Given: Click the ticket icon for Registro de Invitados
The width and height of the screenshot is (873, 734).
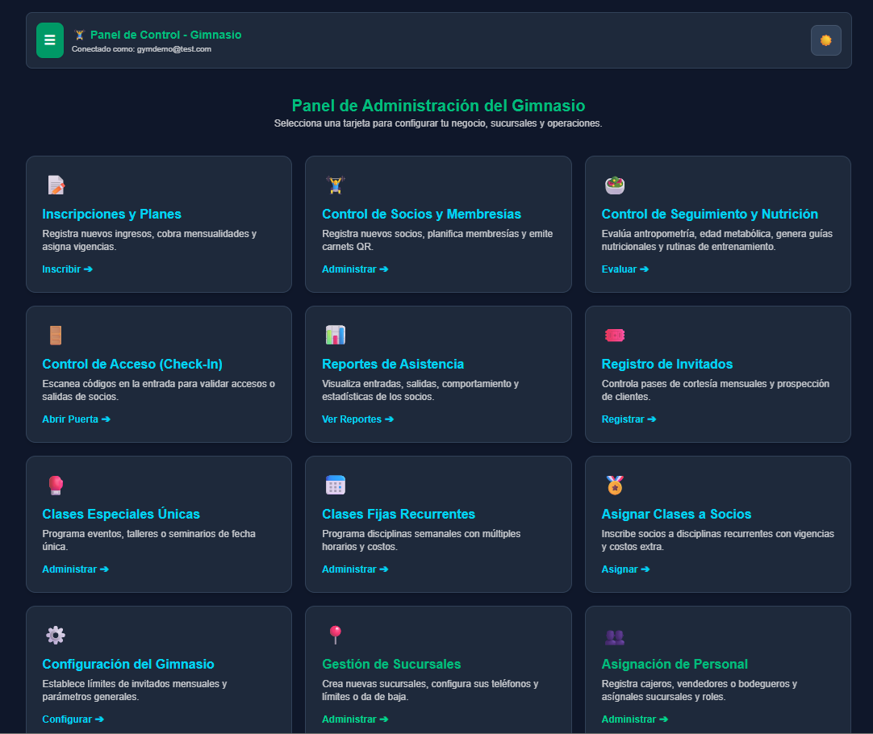Looking at the screenshot, I should tap(615, 335).
